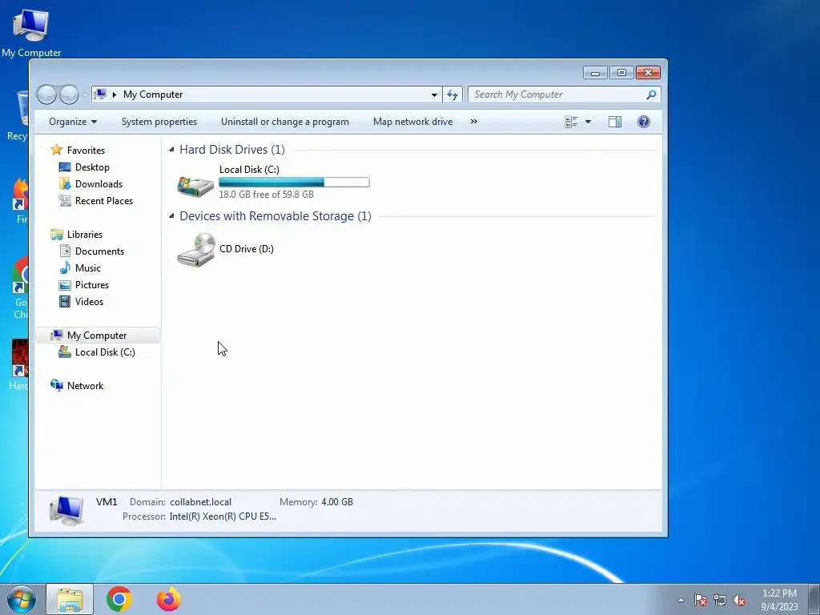Click the network status tray icon
Screen dimensions: 820x615
pyautogui.click(x=720, y=600)
